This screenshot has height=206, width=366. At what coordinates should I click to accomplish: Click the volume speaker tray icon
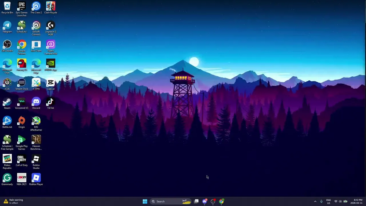[x=340, y=201]
